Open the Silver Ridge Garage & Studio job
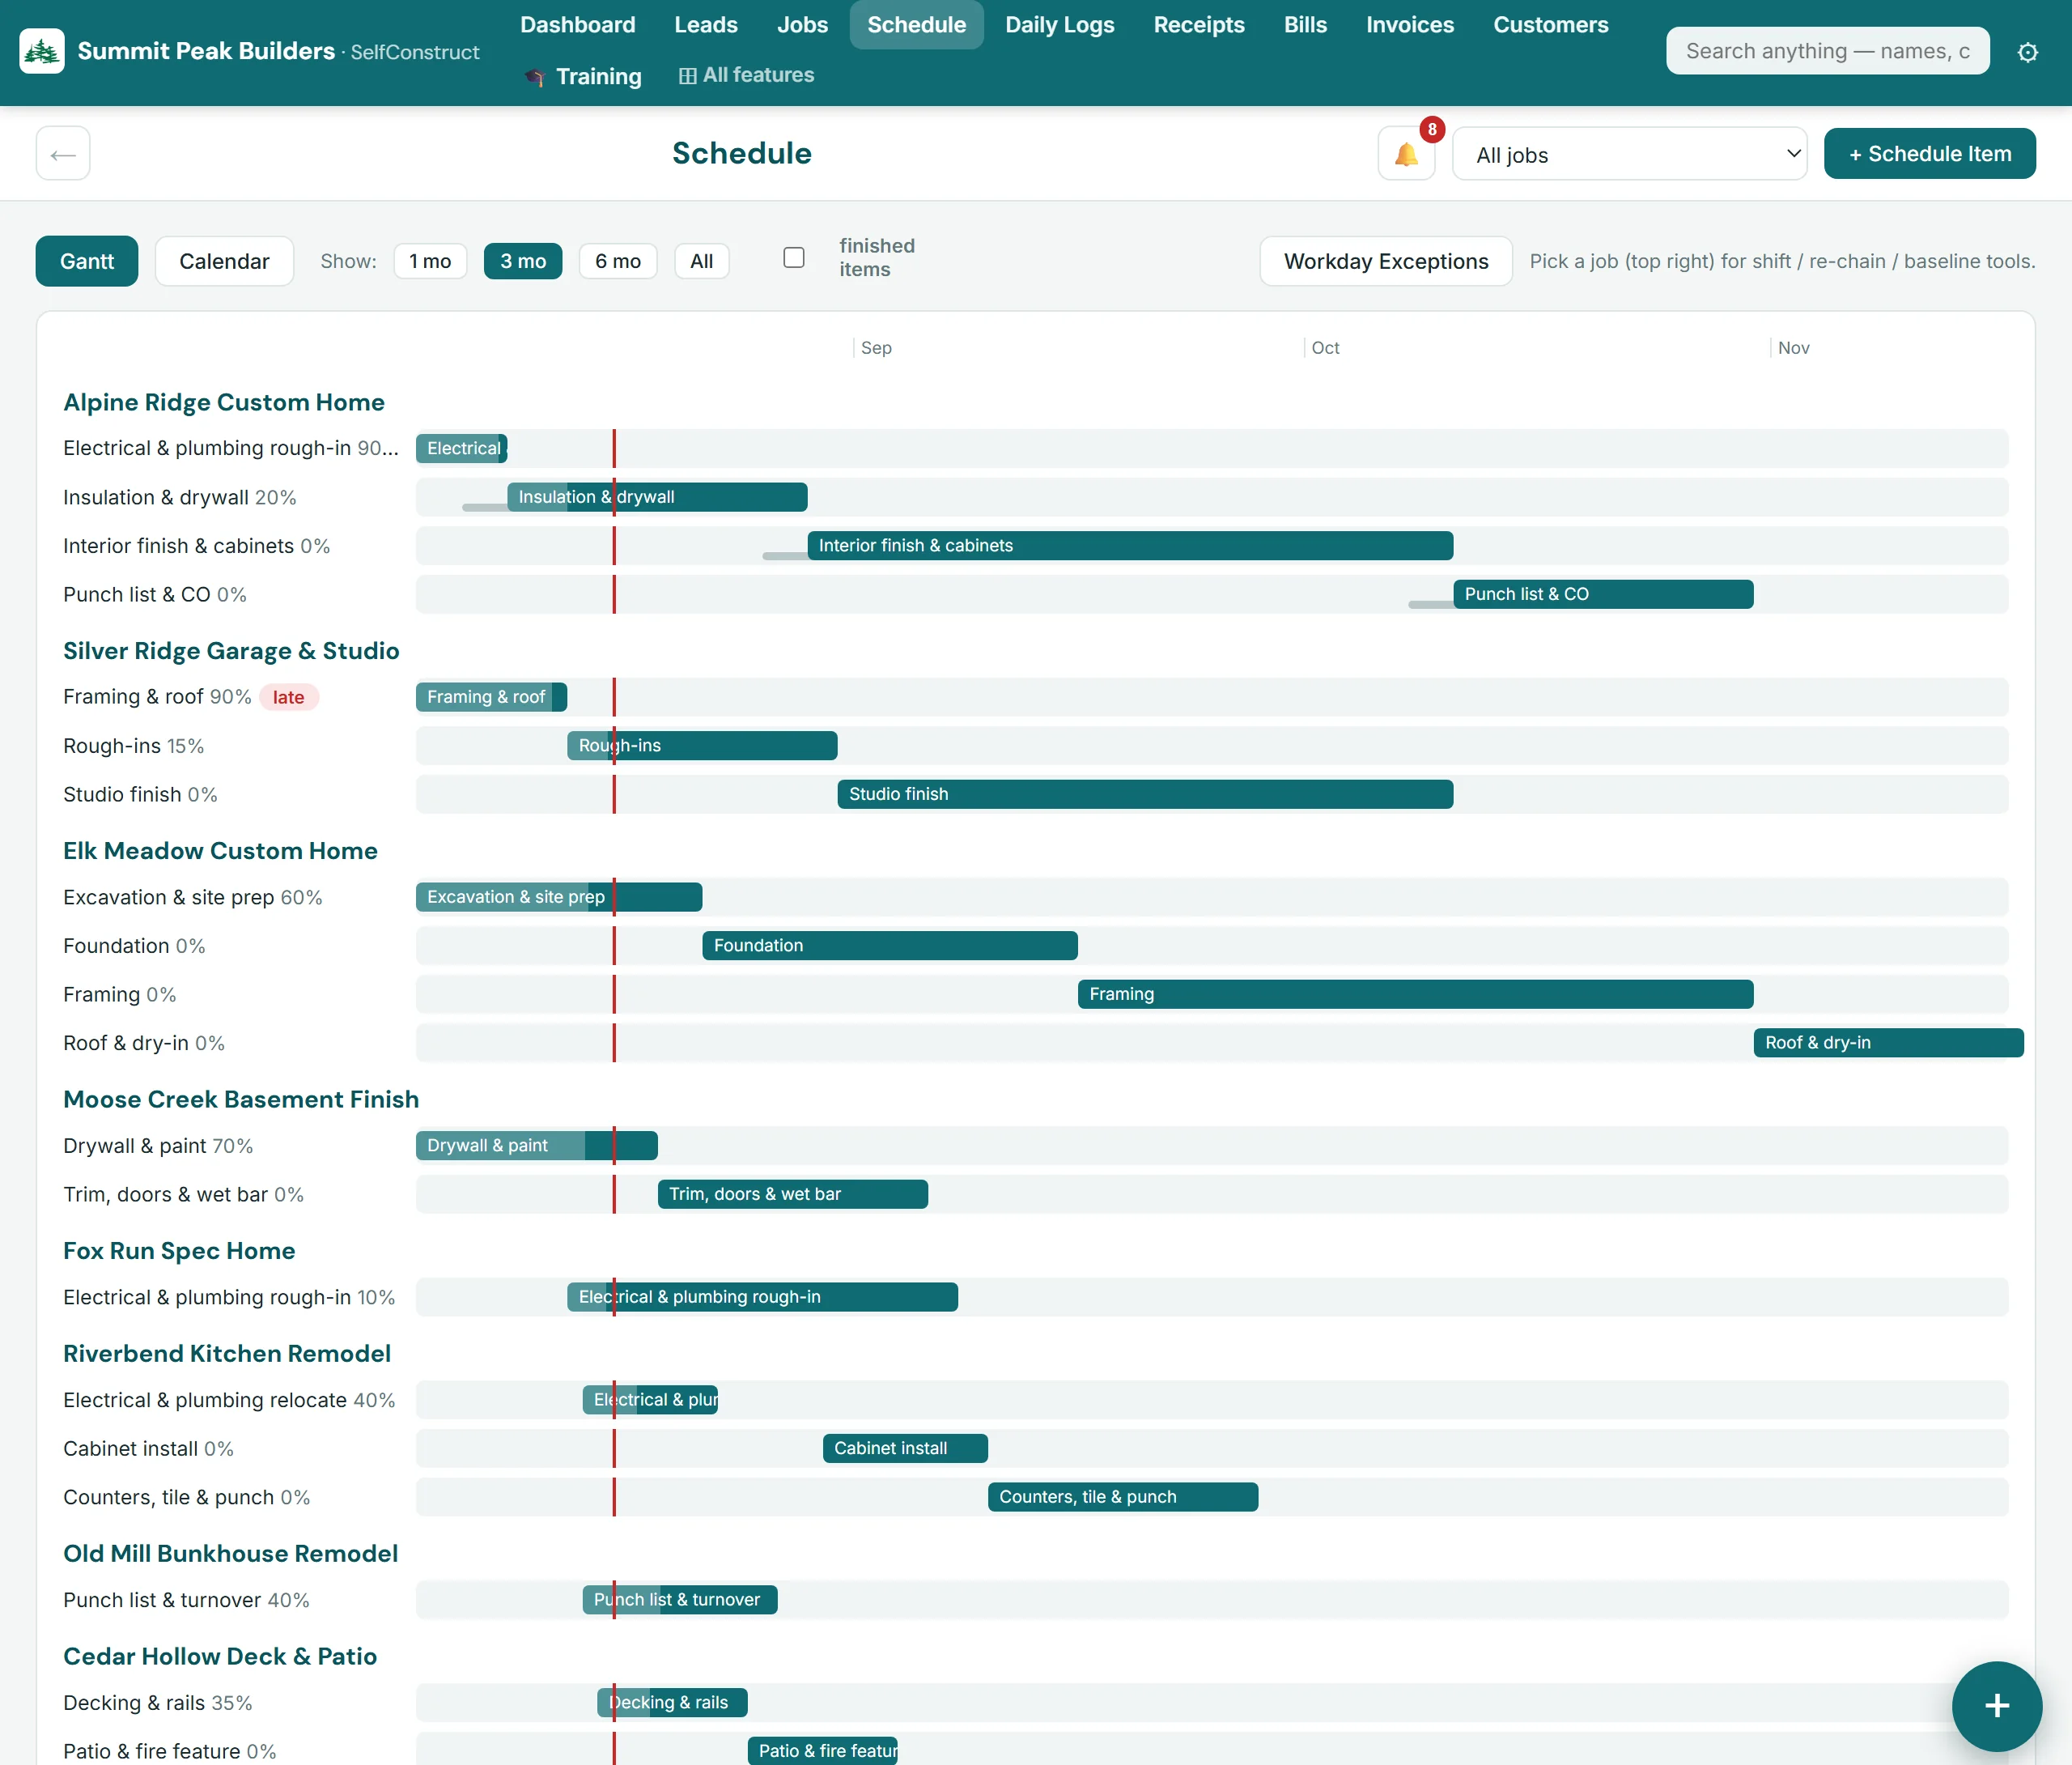2072x1765 pixels. (231, 652)
